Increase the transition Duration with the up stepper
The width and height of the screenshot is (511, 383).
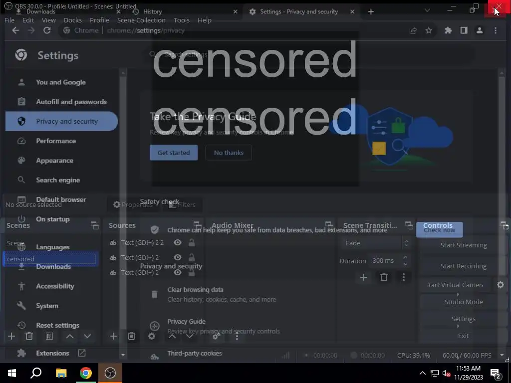405,257
